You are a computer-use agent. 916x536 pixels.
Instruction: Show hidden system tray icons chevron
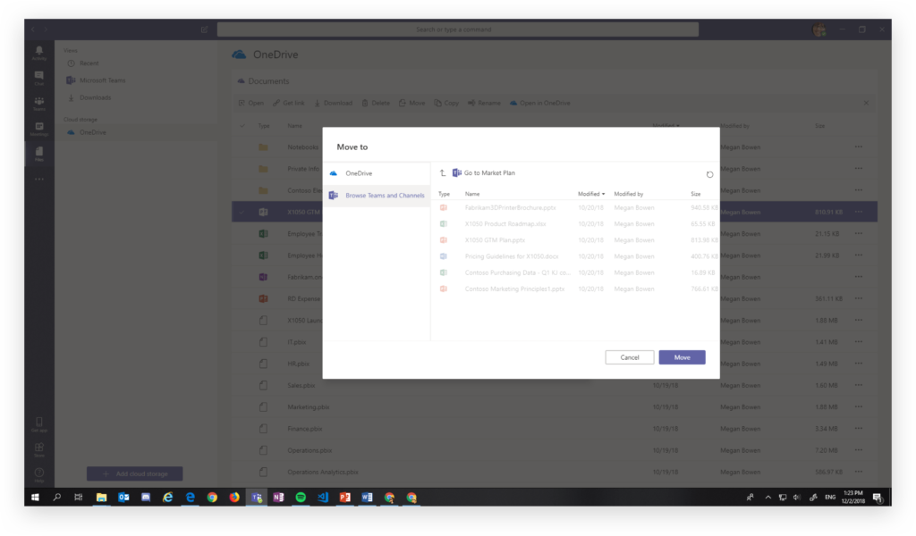tap(768, 497)
